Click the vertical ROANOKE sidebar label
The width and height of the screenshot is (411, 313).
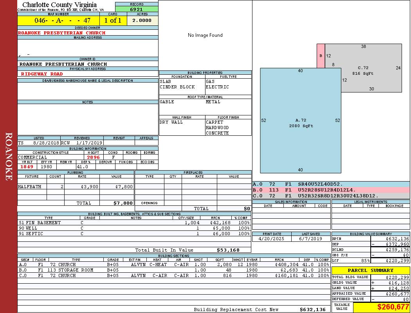pyautogui.click(x=9, y=156)
